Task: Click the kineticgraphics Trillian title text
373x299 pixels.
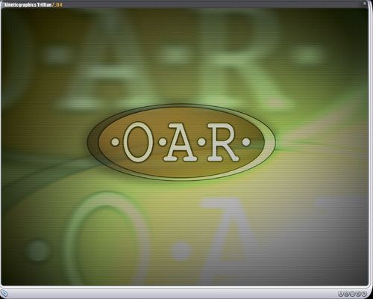Action: coord(28,5)
